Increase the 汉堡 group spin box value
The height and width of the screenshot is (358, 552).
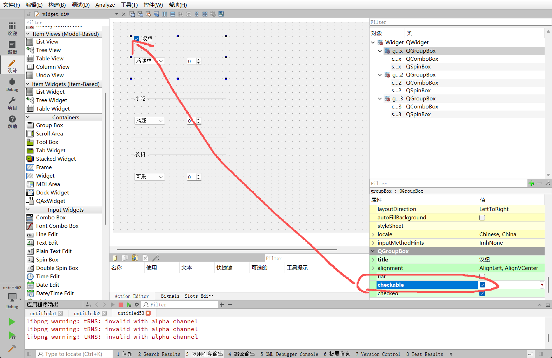click(199, 60)
